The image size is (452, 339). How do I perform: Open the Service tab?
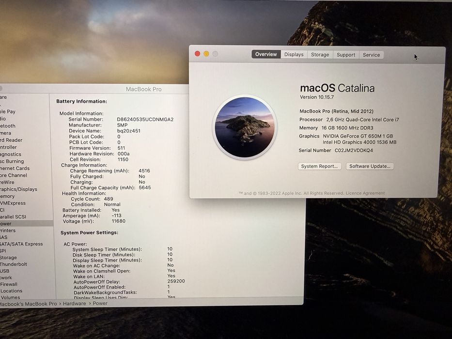(371, 55)
